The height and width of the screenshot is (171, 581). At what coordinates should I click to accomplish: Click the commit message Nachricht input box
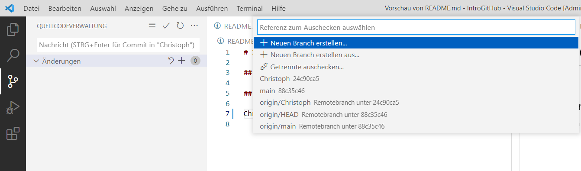point(118,45)
